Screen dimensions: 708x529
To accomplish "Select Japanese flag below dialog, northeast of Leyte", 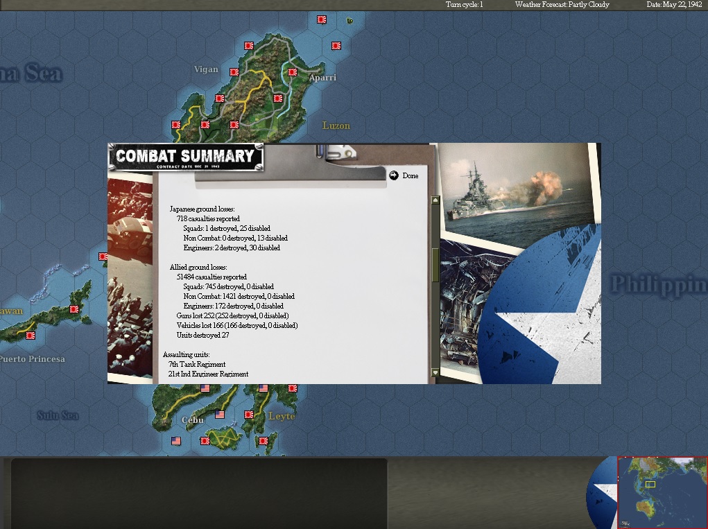I will tap(293, 388).
